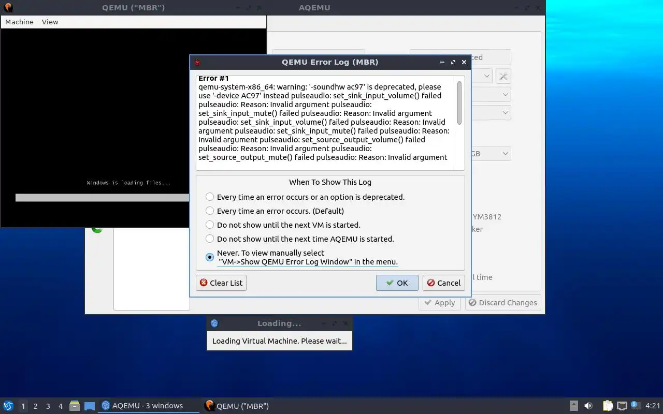Launch the file manager from the taskbar
This screenshot has width=663, height=414.
[75, 406]
